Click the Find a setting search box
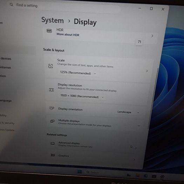Viewport: 184px width, 184px height. (x=64, y=7)
